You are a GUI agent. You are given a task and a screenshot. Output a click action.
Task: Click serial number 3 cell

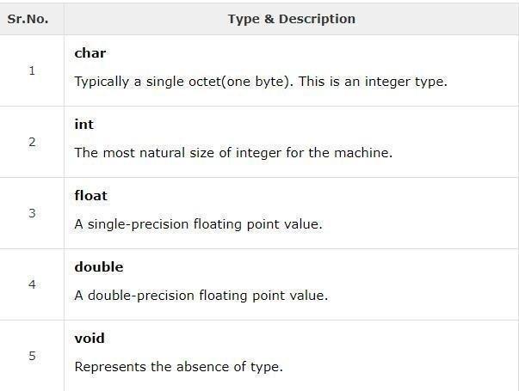tap(32, 213)
